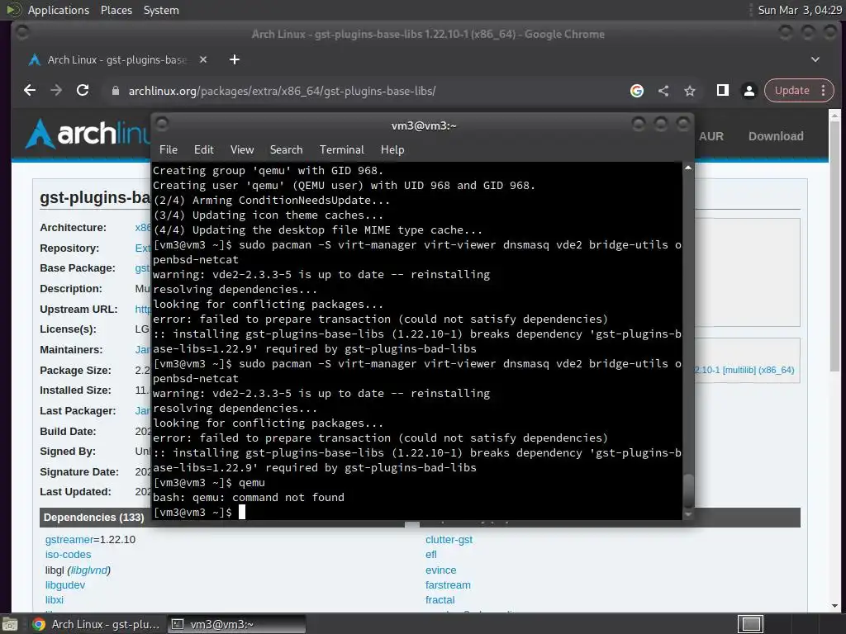Open Chrome's side panel icon
The width and height of the screenshot is (846, 634).
[x=722, y=91]
